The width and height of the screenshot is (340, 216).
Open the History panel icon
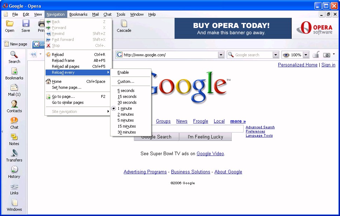[14, 172]
